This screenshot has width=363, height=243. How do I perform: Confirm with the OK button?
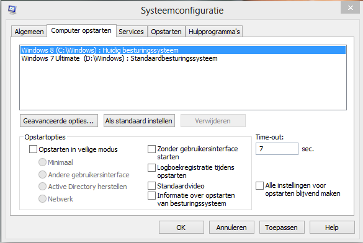point(181,228)
